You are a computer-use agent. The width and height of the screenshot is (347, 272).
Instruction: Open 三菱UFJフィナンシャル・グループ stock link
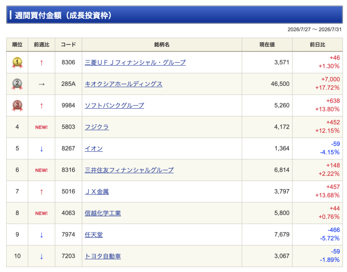(x=135, y=63)
